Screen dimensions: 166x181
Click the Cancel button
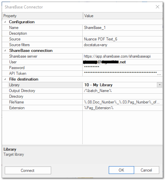(146, 170)
